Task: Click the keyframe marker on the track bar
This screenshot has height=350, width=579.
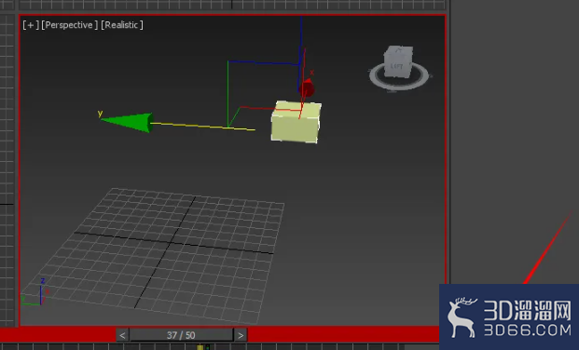Action: tap(200, 347)
